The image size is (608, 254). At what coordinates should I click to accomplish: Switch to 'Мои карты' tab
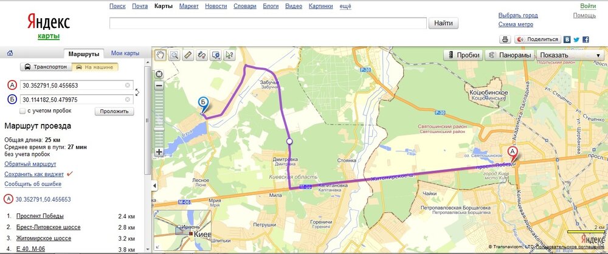coord(125,53)
